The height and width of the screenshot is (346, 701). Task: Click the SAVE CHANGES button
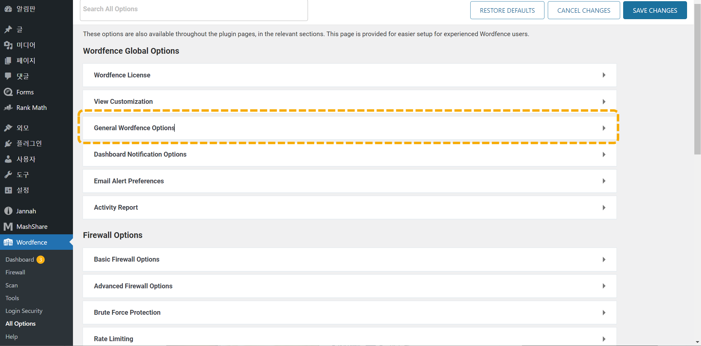655,10
